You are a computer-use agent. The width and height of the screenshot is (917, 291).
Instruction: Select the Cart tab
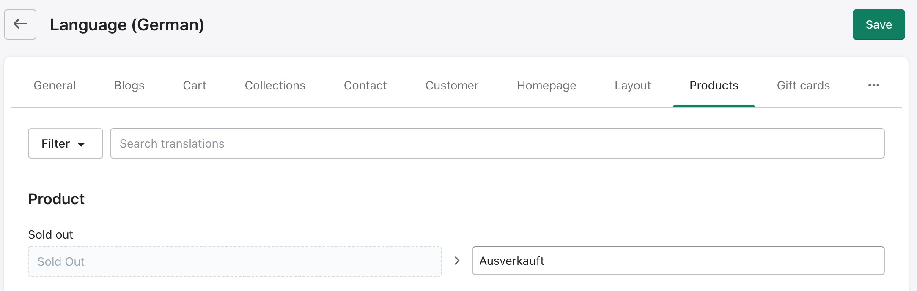(x=194, y=86)
